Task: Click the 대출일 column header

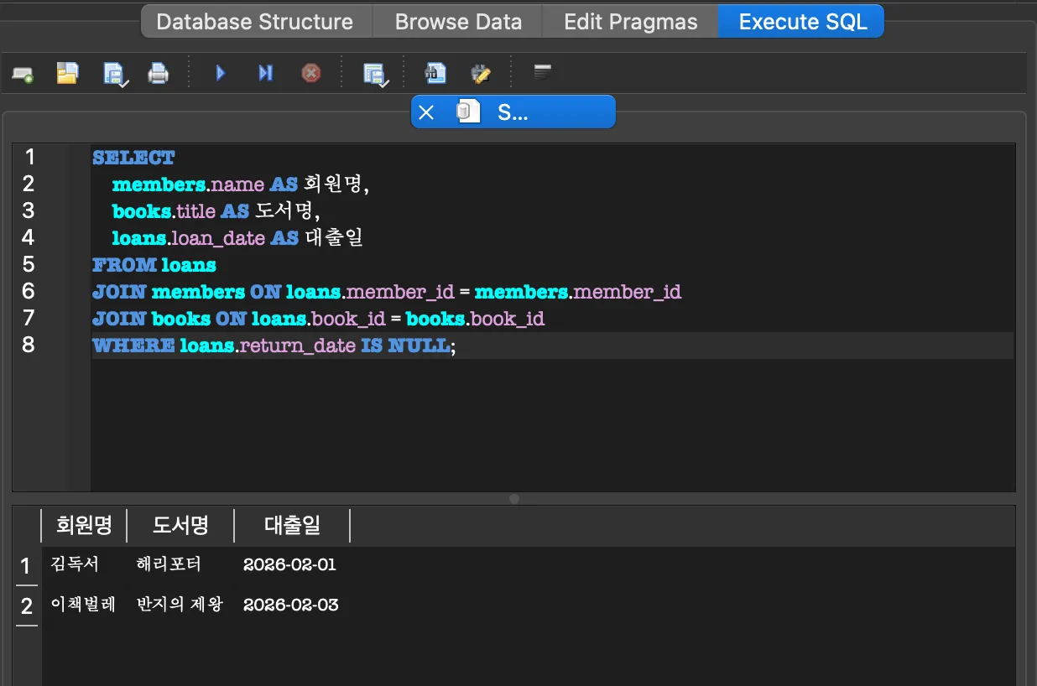Action: [x=292, y=526]
